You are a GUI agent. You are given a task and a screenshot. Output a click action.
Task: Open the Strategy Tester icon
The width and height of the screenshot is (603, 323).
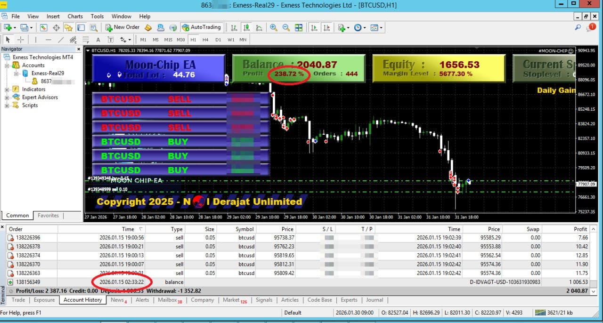click(x=93, y=27)
